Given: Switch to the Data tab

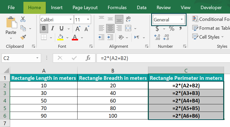Looking at the screenshot, I should (142, 8).
